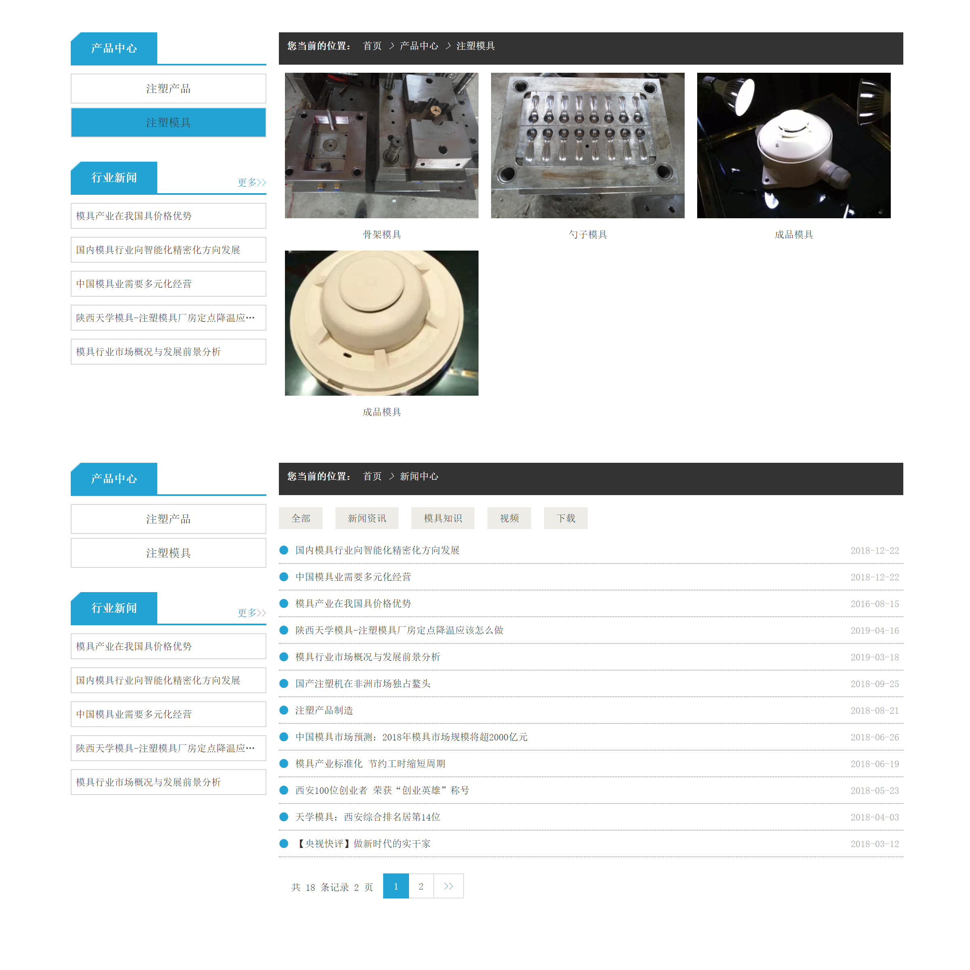Select the highlighted 注塑模具 category in the upper sidebar

click(168, 122)
